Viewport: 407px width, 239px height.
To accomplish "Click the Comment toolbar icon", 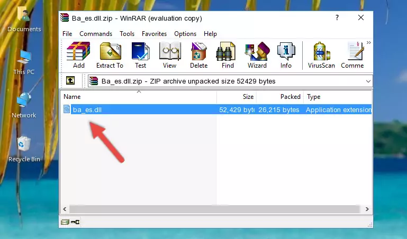I will click(x=352, y=55).
